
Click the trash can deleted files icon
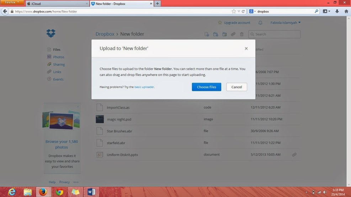click(x=242, y=34)
